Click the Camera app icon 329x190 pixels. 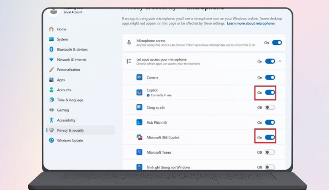coord(139,78)
